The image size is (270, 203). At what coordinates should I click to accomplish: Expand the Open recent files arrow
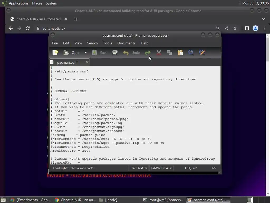coord(86,53)
